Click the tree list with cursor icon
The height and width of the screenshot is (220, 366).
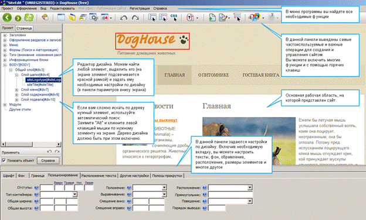[237, 18]
